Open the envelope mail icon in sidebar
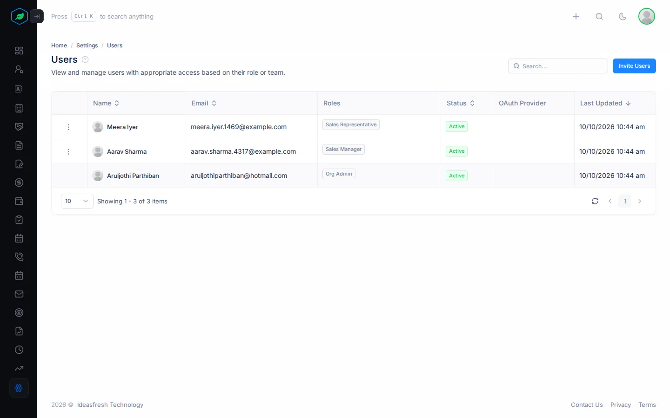 pyautogui.click(x=19, y=294)
